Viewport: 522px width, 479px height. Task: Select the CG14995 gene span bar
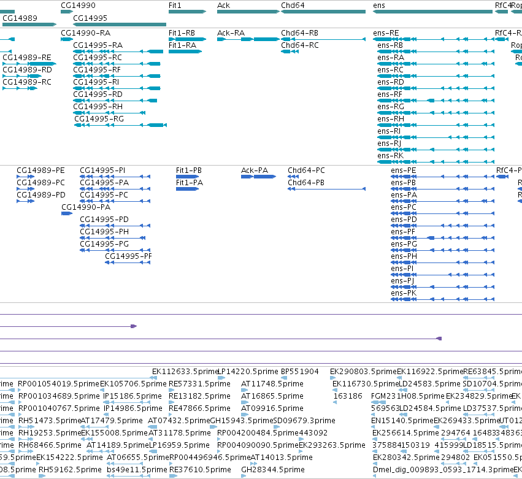pyautogui.click(x=120, y=25)
